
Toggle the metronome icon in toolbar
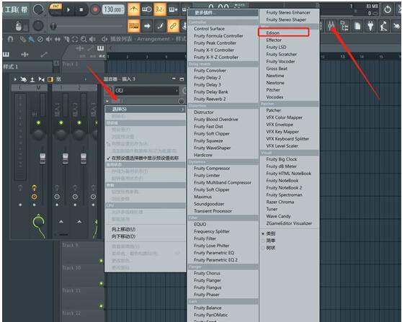click(133, 10)
